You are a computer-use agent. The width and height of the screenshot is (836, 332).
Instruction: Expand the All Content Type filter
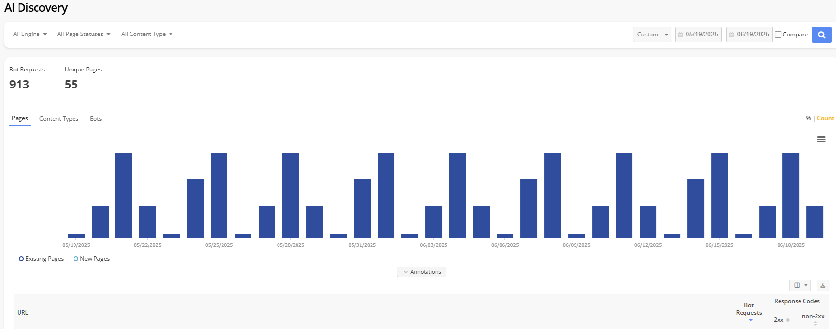[x=147, y=34]
